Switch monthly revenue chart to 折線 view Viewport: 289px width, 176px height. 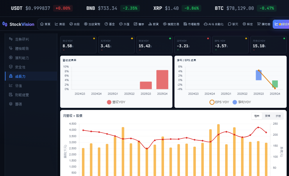pos(278,116)
